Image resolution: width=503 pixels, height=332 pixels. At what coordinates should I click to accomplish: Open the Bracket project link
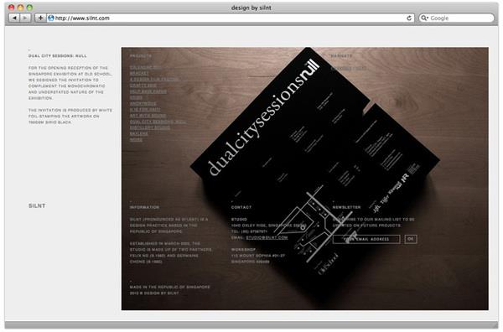point(139,74)
